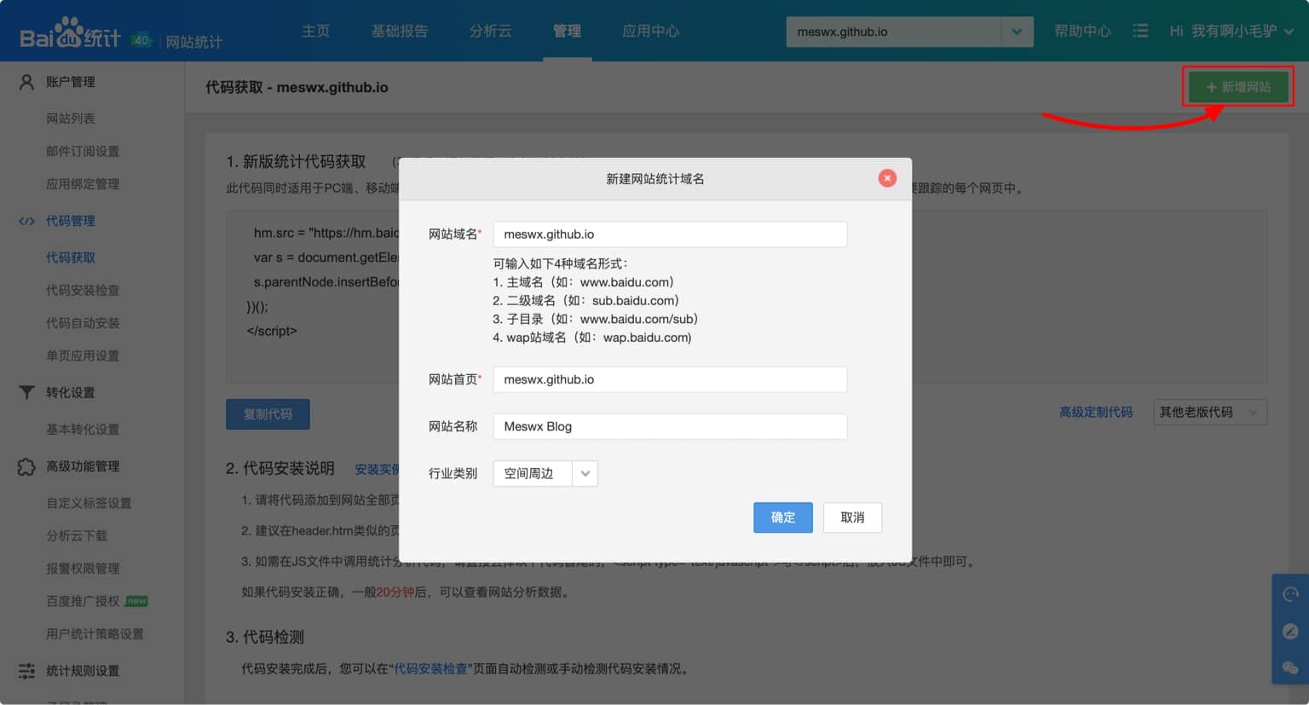Open 用户统计策略设置 in the sidebar

pos(95,633)
